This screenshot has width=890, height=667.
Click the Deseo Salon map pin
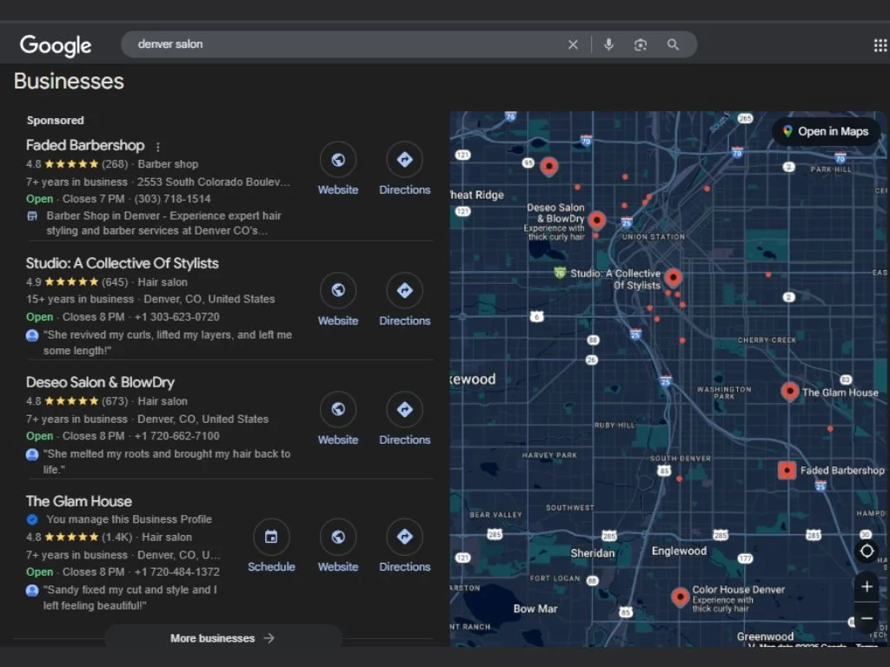point(596,220)
